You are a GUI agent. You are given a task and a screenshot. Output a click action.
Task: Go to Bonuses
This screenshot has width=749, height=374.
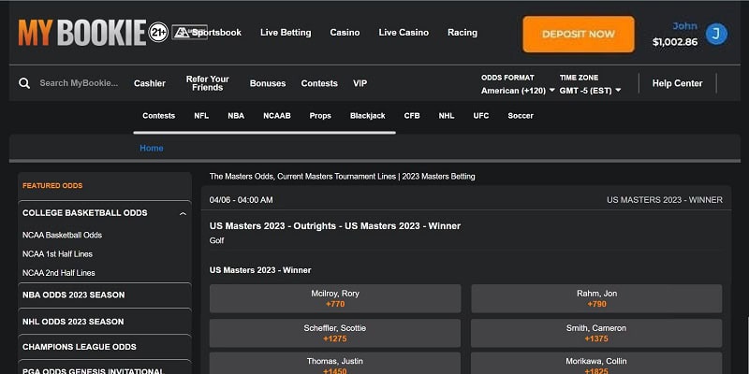tap(268, 83)
